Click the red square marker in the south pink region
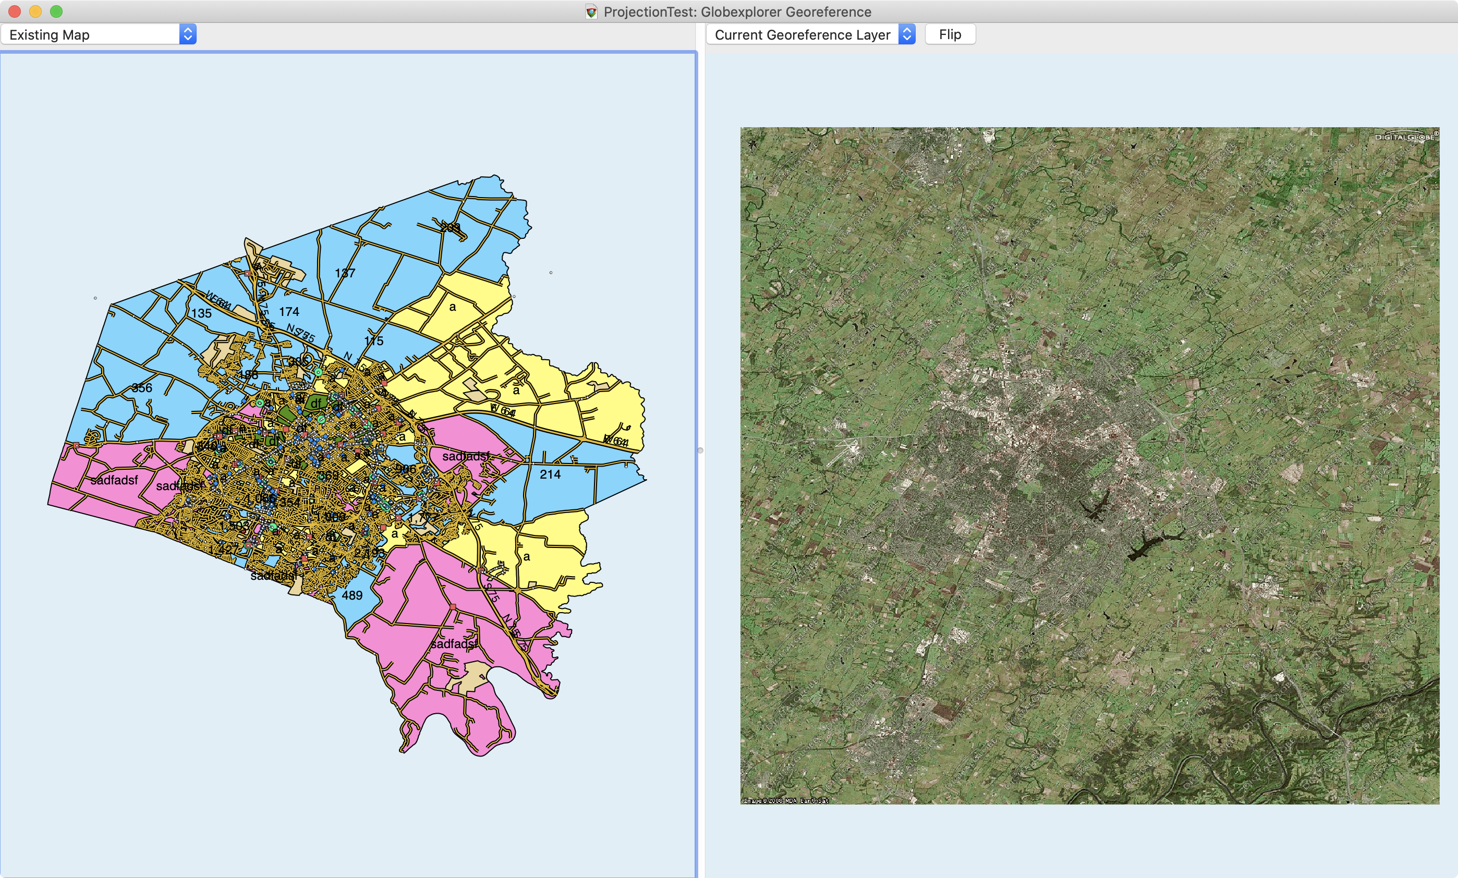Viewport: 1458px width, 878px height. (x=453, y=607)
